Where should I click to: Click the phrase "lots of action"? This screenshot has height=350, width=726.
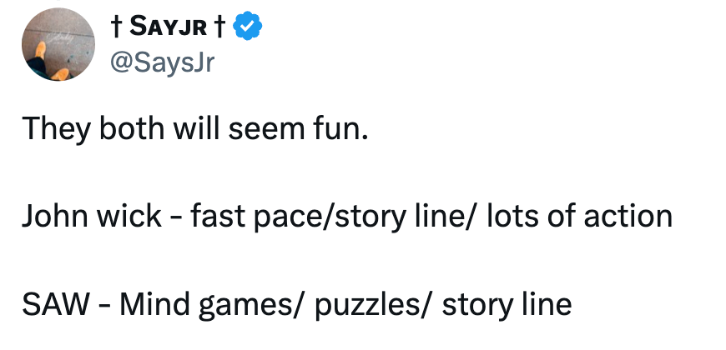[578, 217]
